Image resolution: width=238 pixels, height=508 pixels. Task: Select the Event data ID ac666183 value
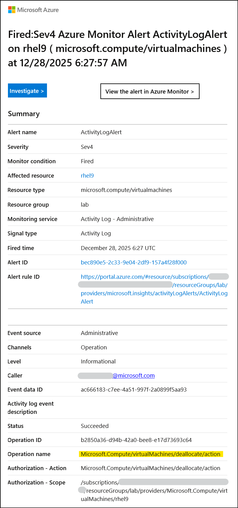point(134,390)
